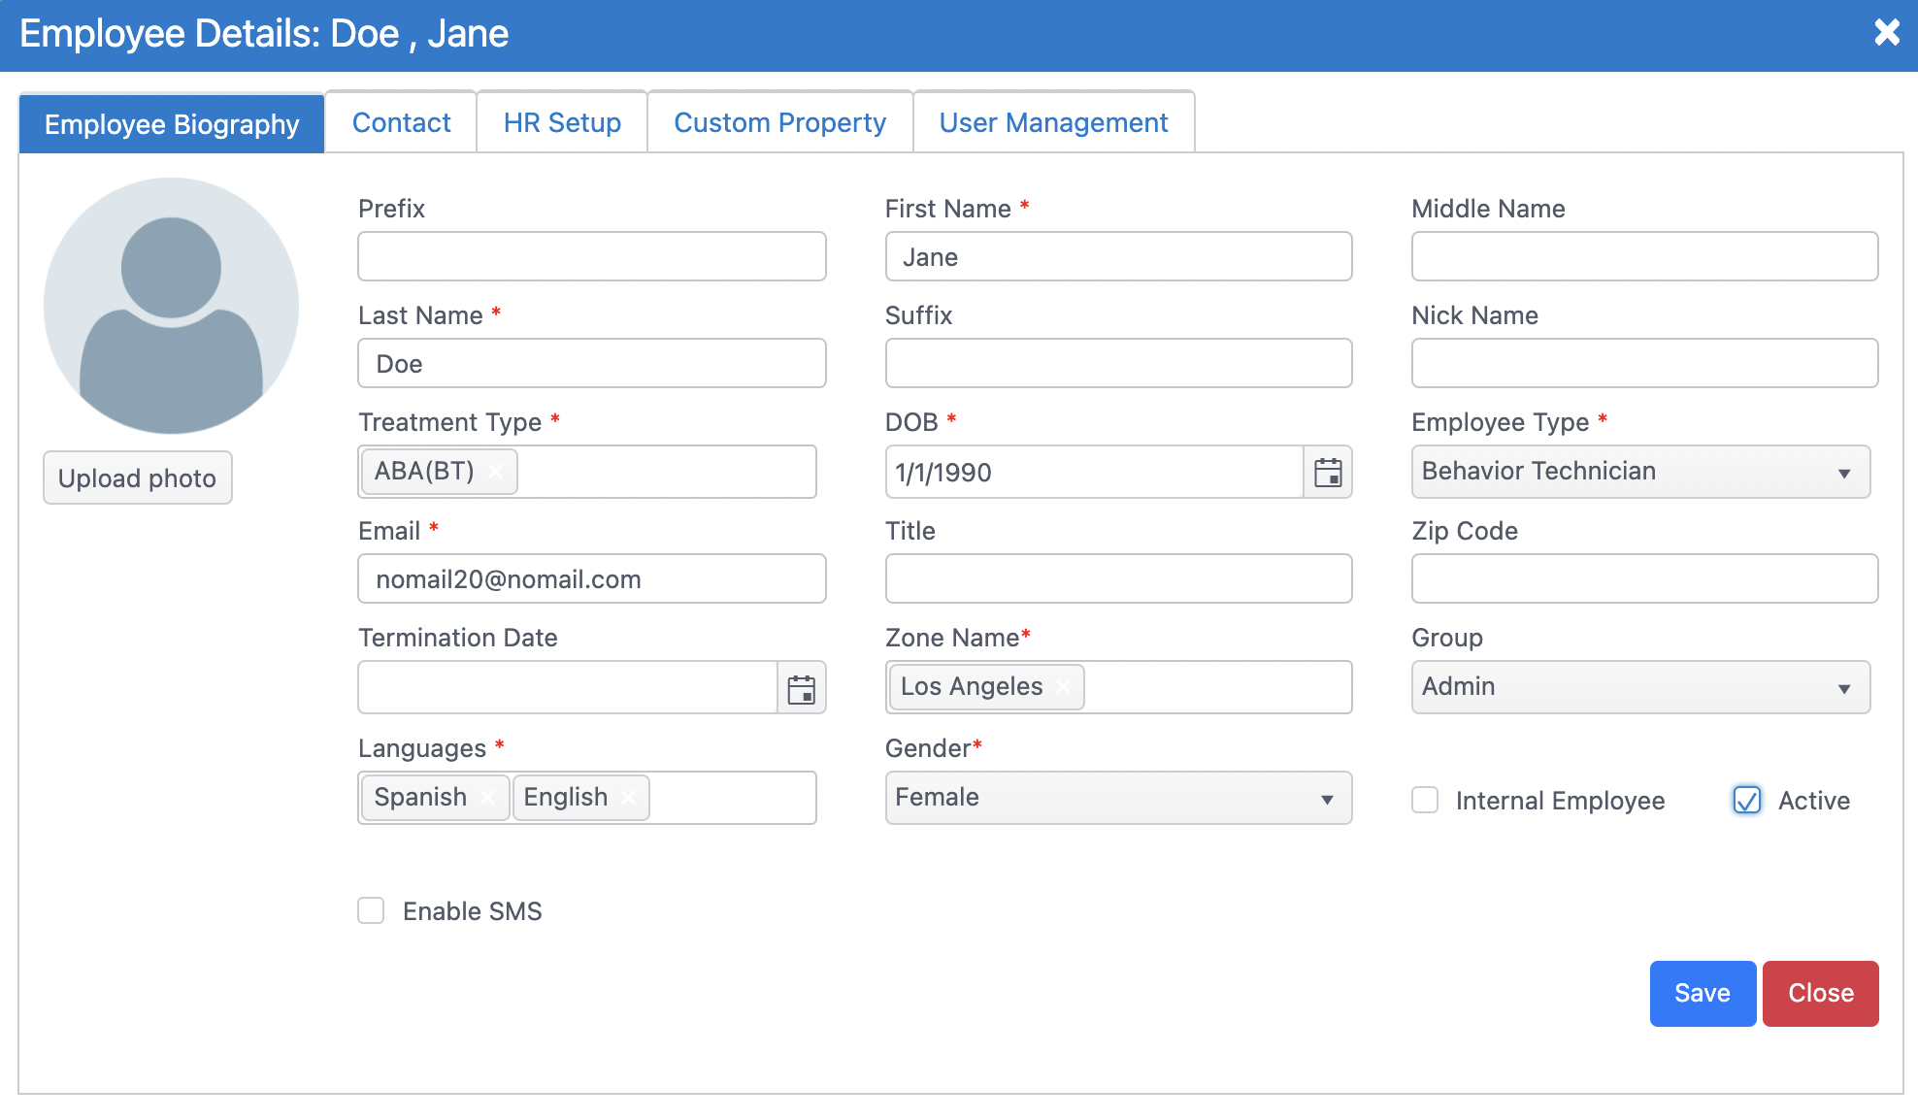Click the employee avatar placeholder image
Screen dimensions: 1918x1120
171,305
